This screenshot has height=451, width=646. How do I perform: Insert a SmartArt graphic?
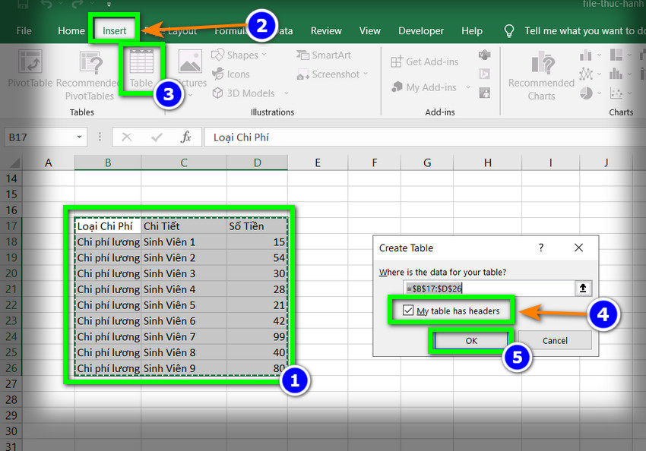click(324, 55)
